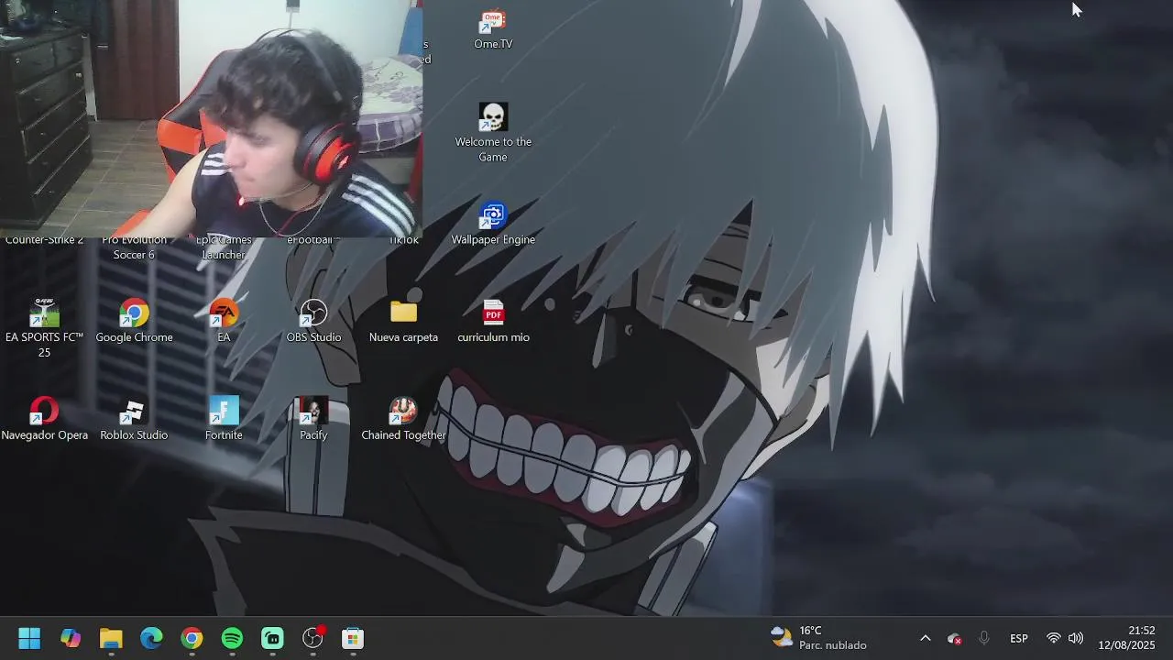Click the Pro Evolution Soccer 6 label
This screenshot has width=1173, height=660.
[134, 247]
